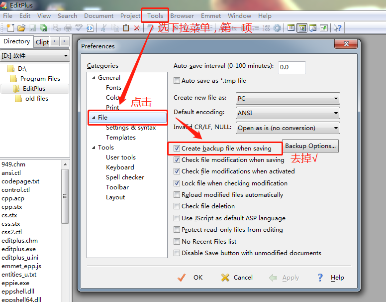Screen dimensions: 386x302
Task: Click the Undo arrow icon
Action: point(150,28)
